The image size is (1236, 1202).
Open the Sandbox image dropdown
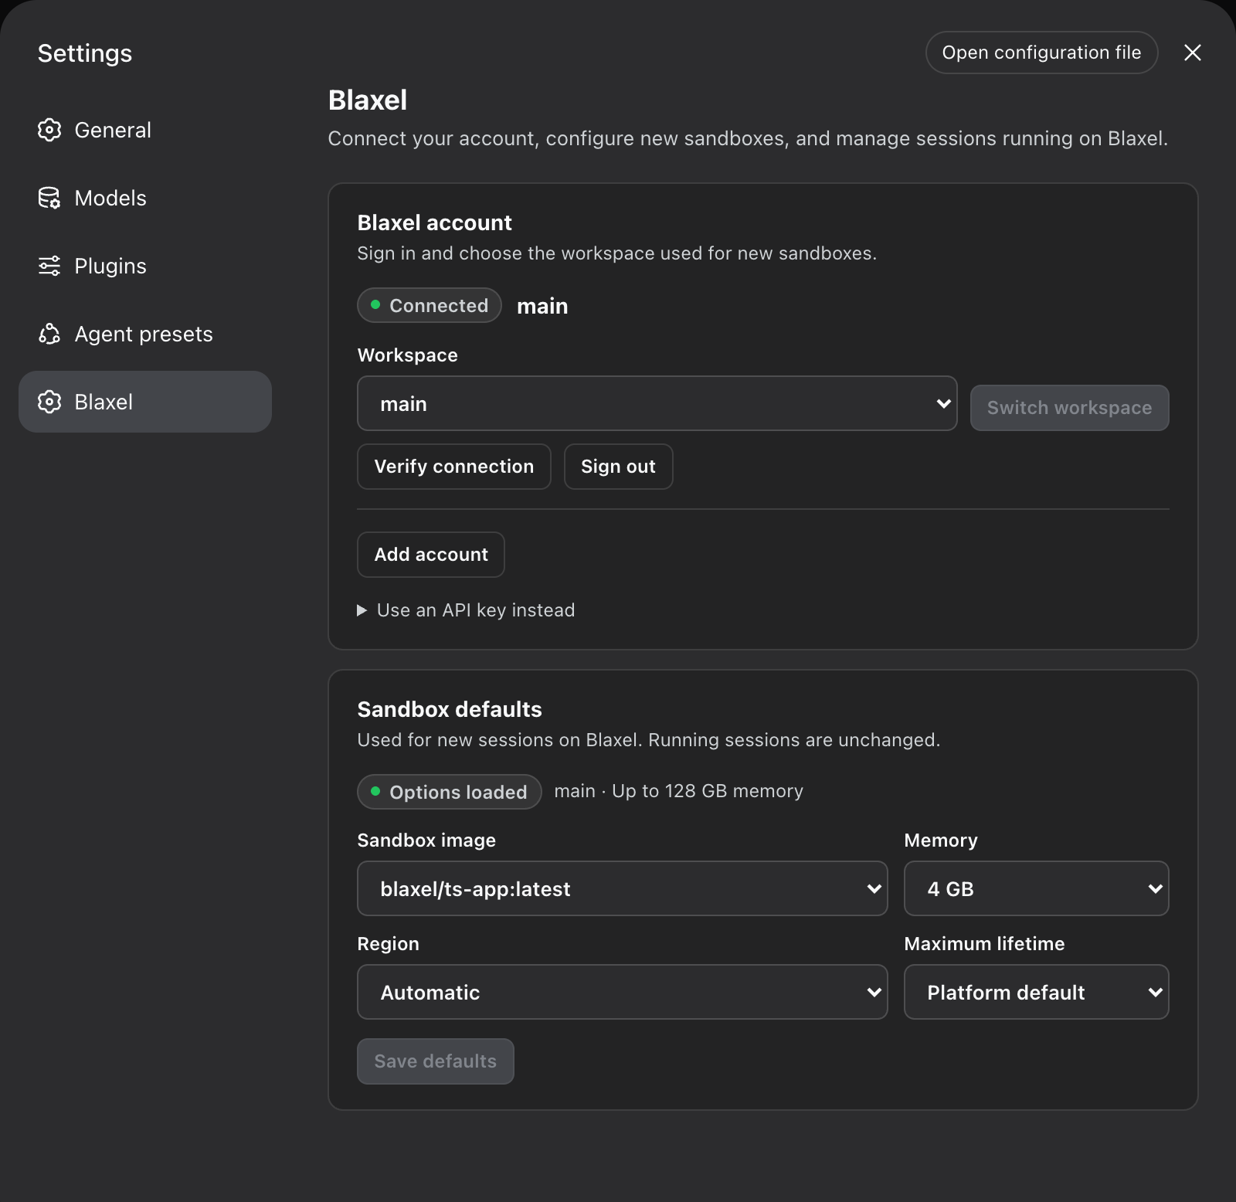point(623,888)
